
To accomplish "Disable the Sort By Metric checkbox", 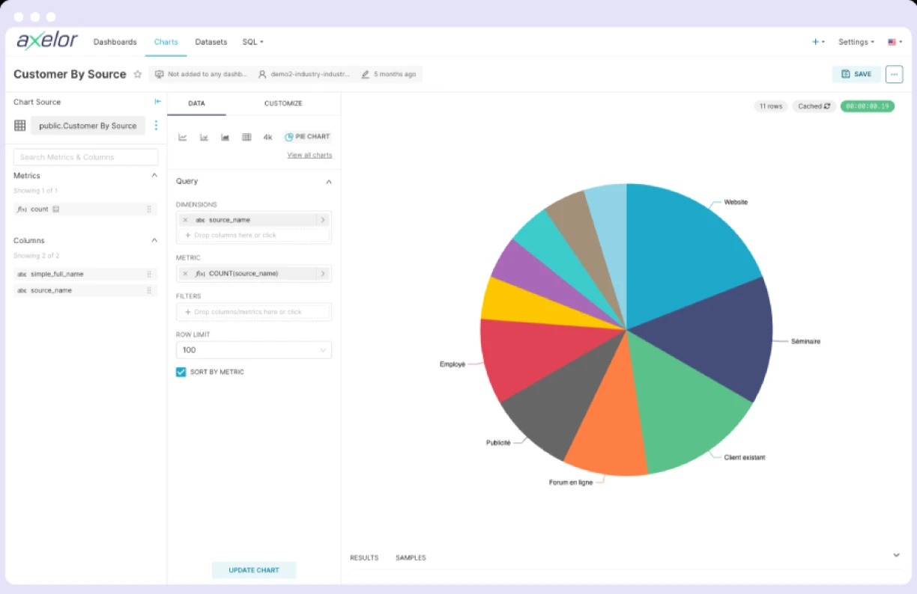I will [x=181, y=371].
